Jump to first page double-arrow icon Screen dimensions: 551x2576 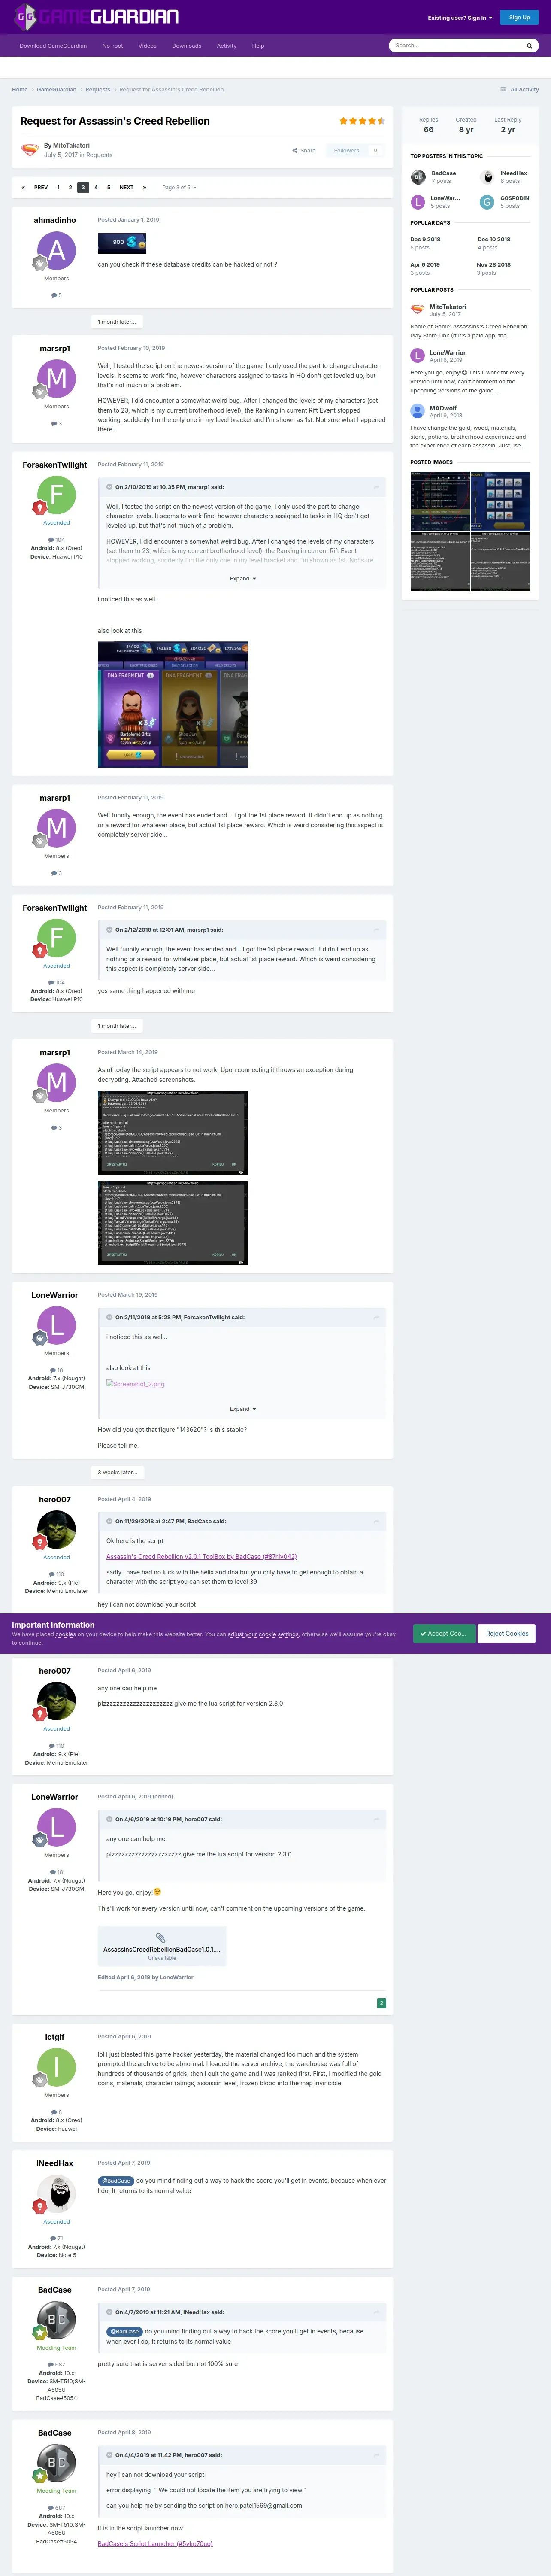click(x=23, y=187)
